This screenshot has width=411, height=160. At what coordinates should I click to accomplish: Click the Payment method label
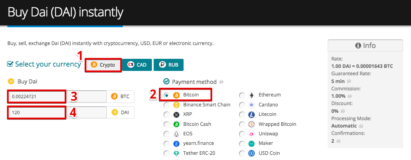tap(194, 82)
